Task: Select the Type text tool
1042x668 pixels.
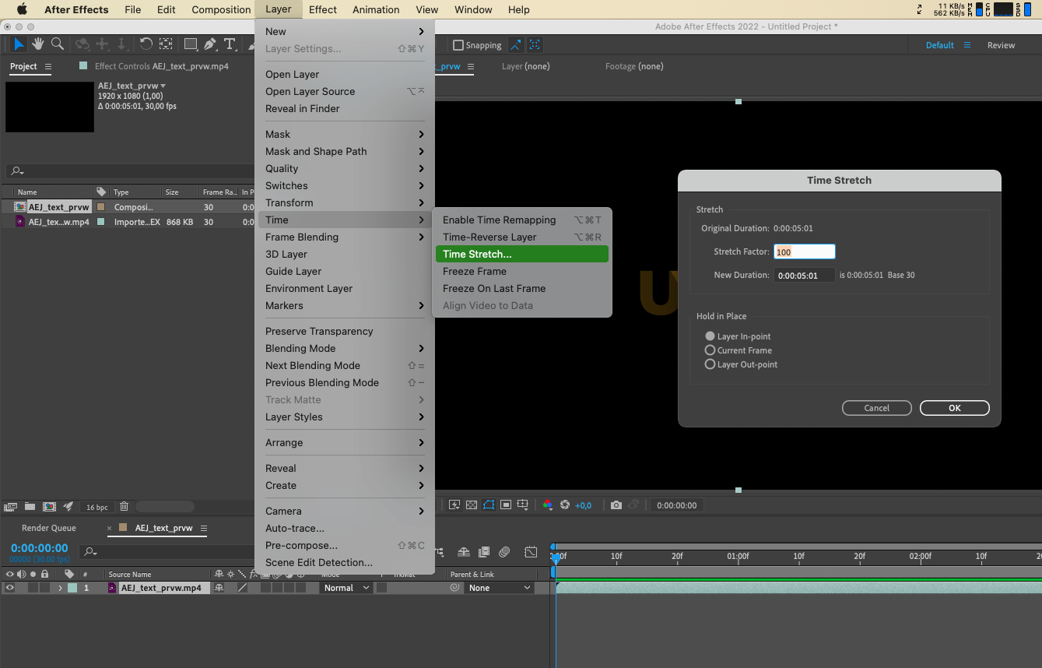Action: 230,44
